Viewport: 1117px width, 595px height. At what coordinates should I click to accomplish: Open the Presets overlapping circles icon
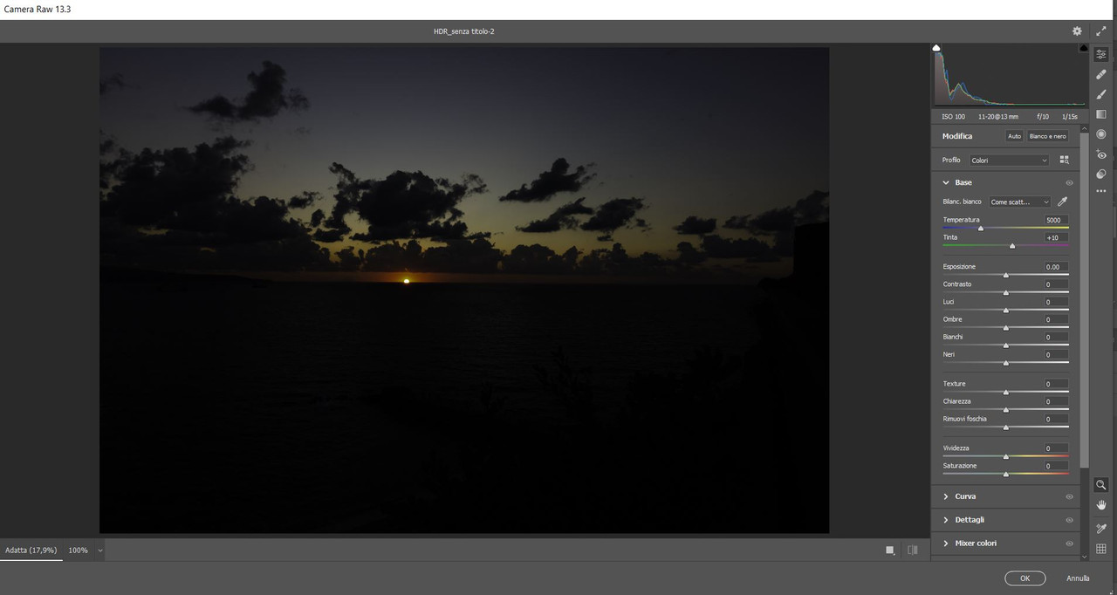1101,174
